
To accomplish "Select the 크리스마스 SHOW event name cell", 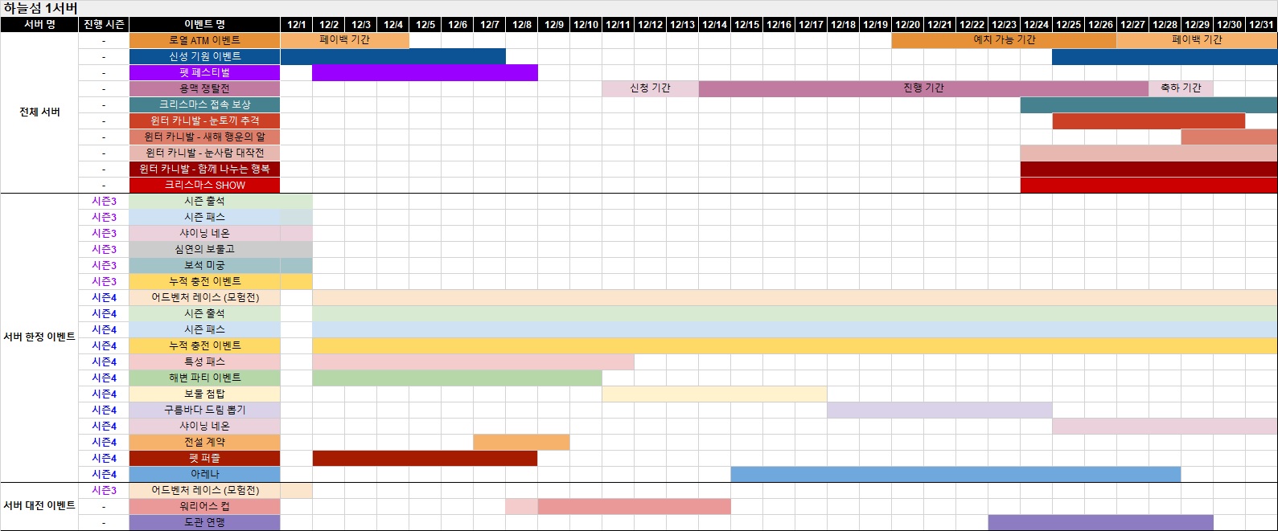I will (x=204, y=185).
